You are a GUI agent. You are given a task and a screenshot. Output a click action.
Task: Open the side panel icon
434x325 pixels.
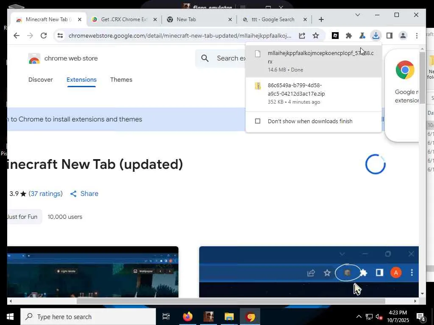[x=389, y=36]
